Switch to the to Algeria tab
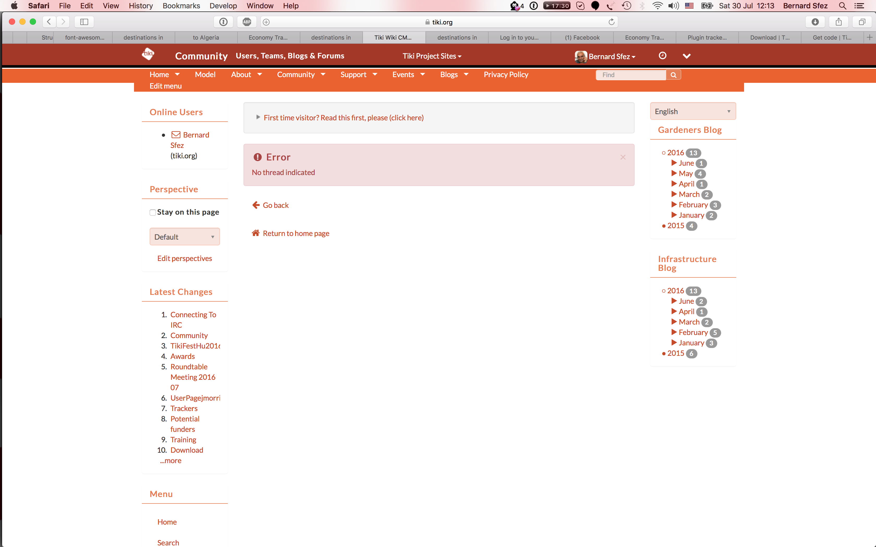This screenshot has width=876, height=547. pos(206,37)
